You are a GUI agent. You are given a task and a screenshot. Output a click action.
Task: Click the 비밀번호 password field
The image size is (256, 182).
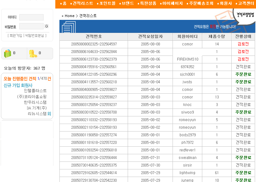(31, 26)
